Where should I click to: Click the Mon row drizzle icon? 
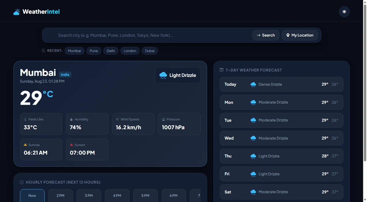[x=253, y=102]
